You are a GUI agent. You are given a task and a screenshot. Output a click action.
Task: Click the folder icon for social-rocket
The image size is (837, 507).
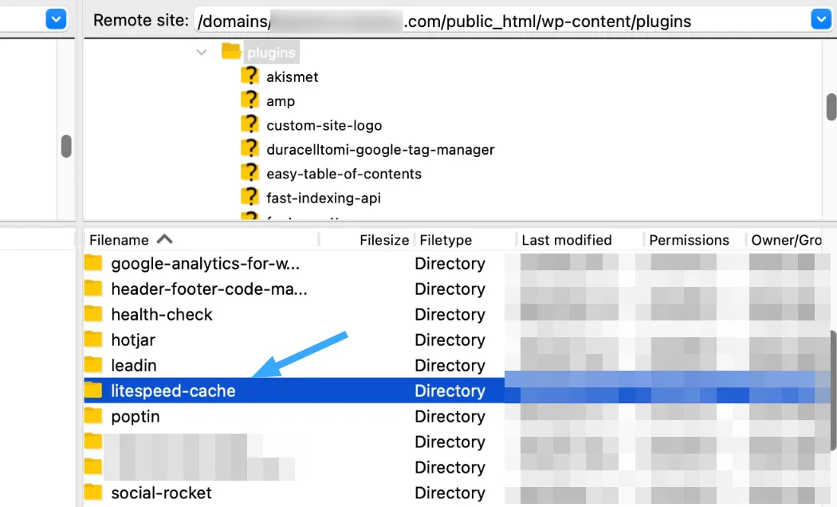(x=93, y=492)
